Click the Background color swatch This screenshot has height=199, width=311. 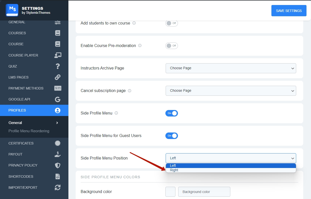tap(170, 192)
